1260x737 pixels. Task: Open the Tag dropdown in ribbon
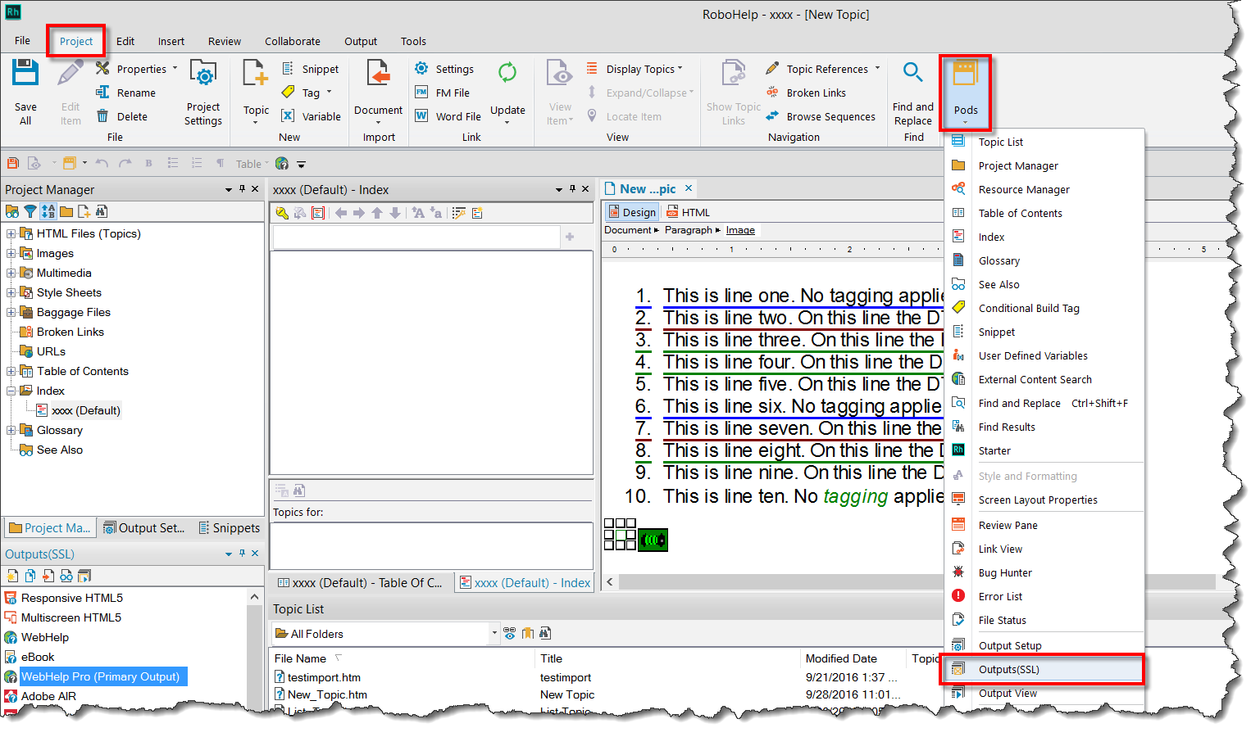point(308,93)
